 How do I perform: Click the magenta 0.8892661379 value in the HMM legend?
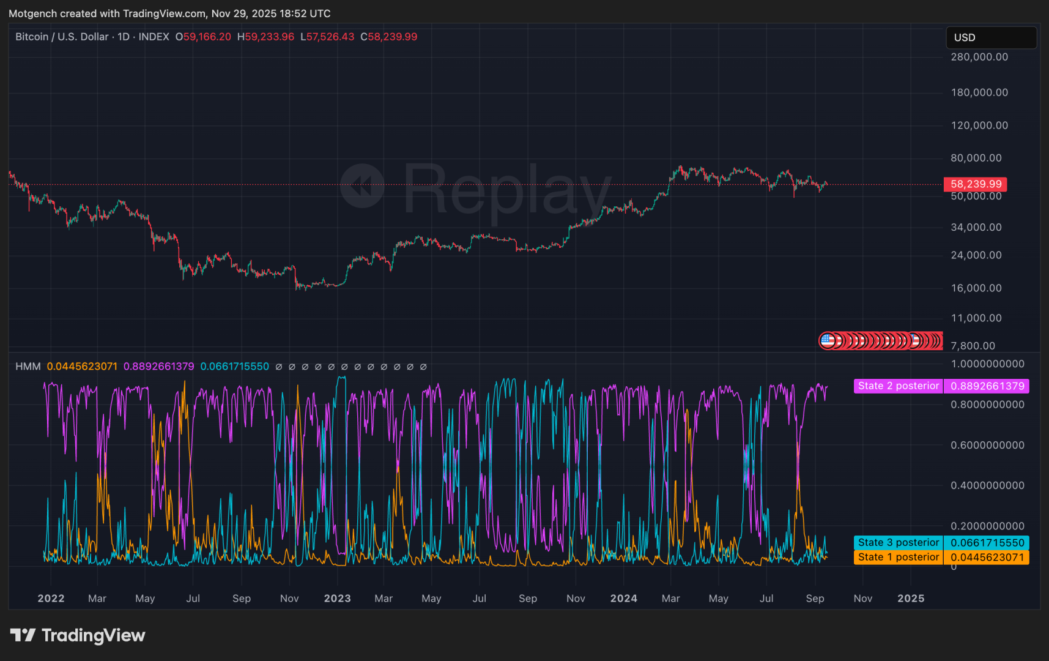tap(158, 367)
